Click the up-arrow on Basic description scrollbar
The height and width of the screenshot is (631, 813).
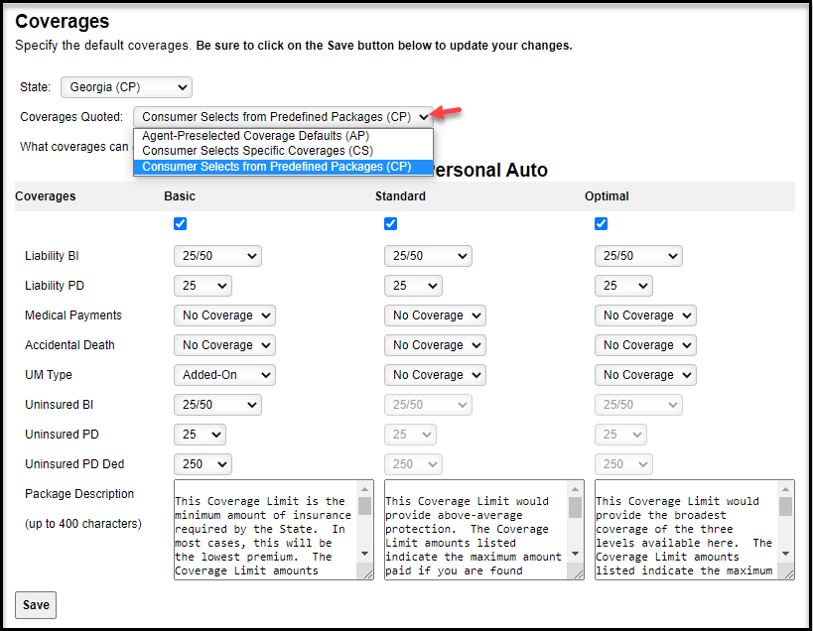pyautogui.click(x=363, y=489)
